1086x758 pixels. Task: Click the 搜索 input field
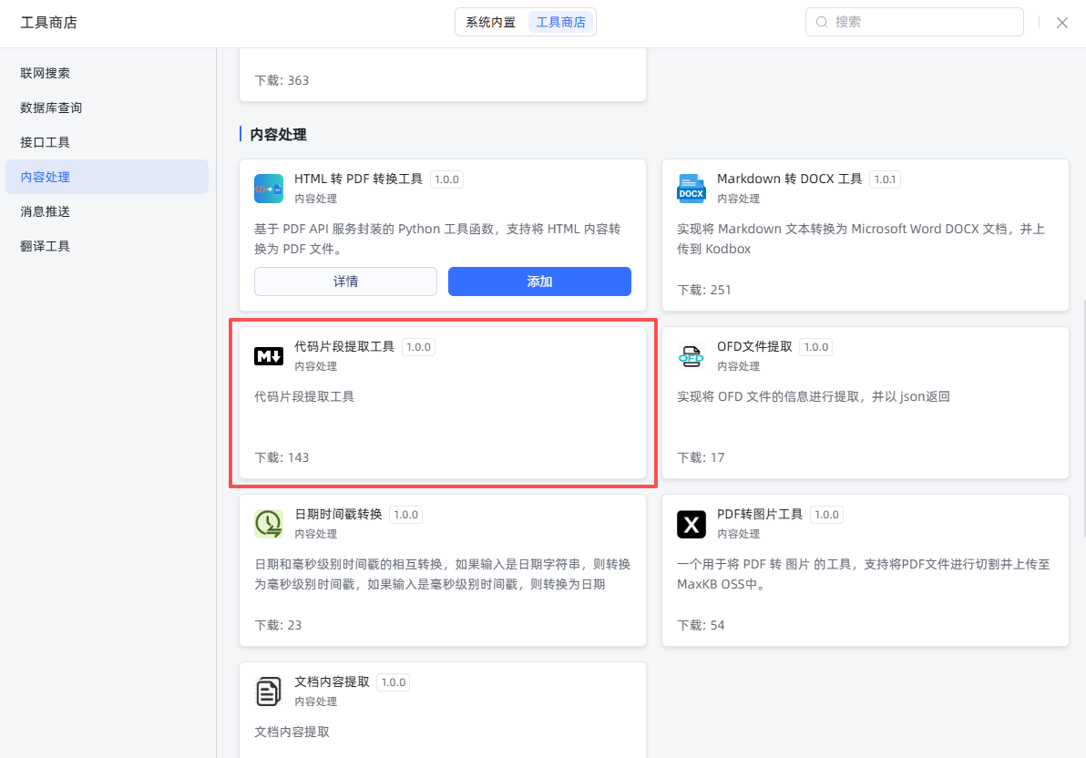point(914,22)
